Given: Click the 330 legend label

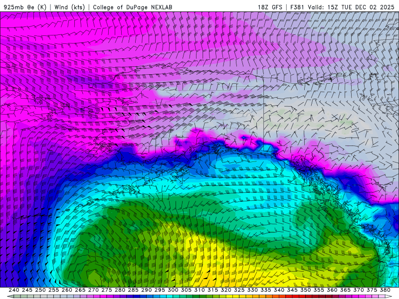Looking at the screenshot, I should click(x=252, y=290).
